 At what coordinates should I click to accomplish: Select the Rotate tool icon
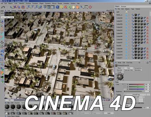pos(23,7)
